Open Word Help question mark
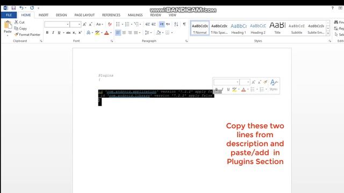Image resolution: width=344 pixels, height=193 pixels. pyautogui.click(x=332, y=8)
